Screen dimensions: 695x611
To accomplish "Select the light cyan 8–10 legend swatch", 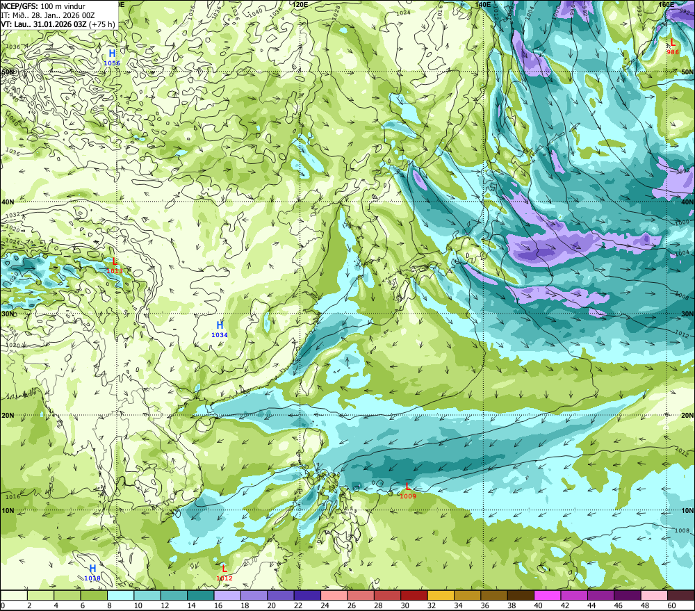I will click(x=120, y=596).
